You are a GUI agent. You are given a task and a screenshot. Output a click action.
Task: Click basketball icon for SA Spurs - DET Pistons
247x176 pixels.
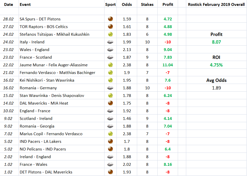(110, 19)
